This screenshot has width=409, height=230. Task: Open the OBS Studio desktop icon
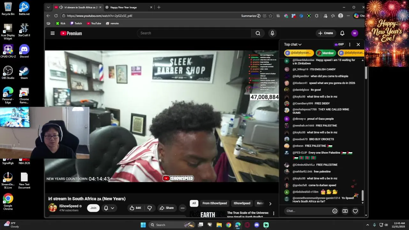tap(8, 73)
